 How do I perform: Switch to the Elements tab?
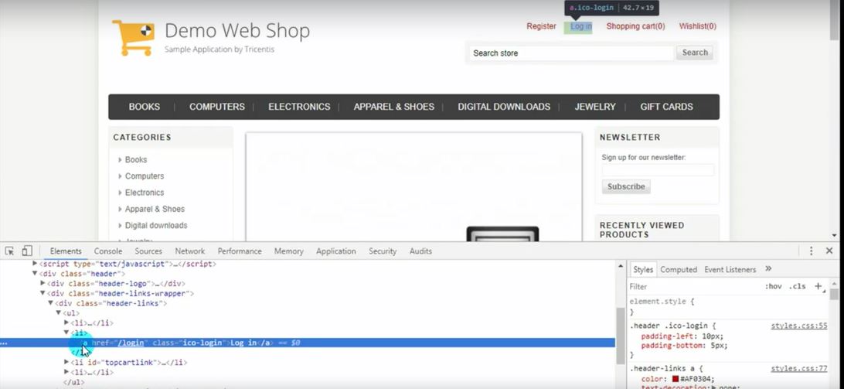click(66, 251)
